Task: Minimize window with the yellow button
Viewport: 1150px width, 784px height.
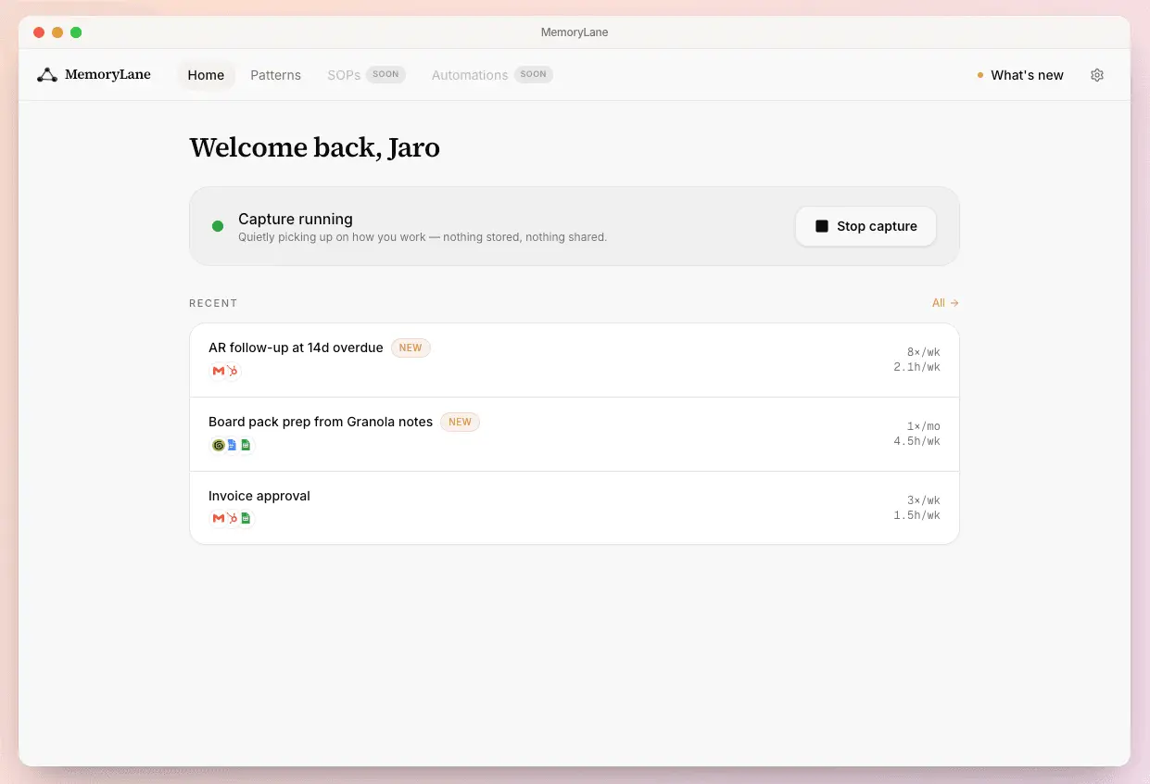Action: (x=57, y=32)
